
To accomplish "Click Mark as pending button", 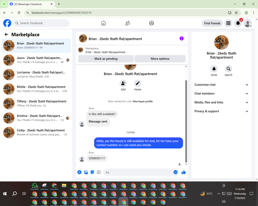I will [106, 59].
